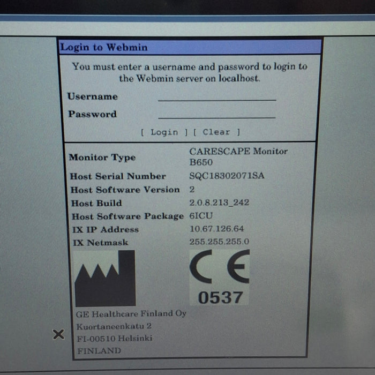
Task: Click the 'Username' label
Action: tap(92, 96)
